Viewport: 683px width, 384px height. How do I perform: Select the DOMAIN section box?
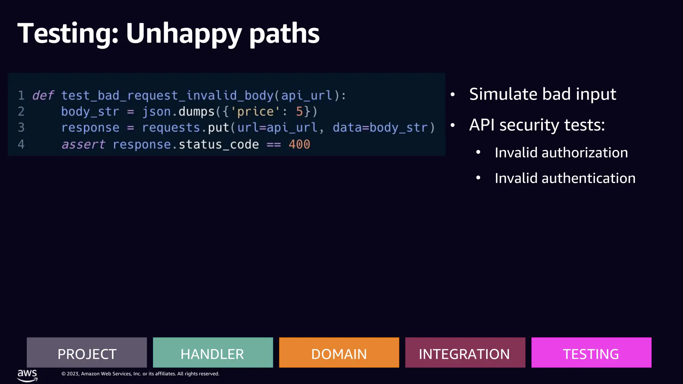click(x=339, y=352)
